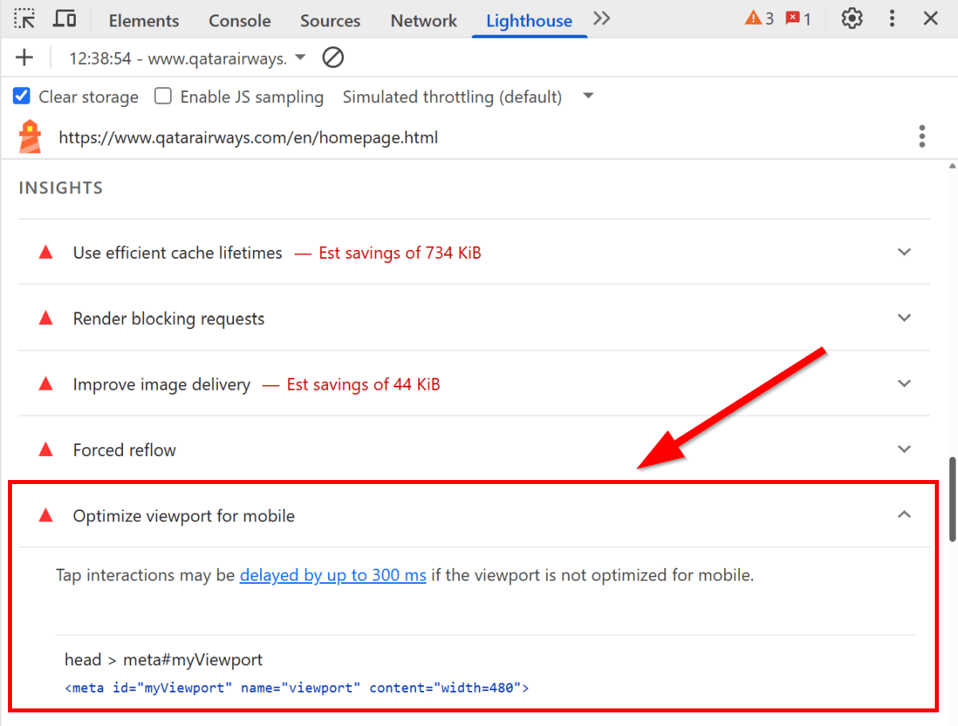This screenshot has width=958, height=726.
Task: Open the delayed by up to 300 ms link
Action: click(x=333, y=575)
